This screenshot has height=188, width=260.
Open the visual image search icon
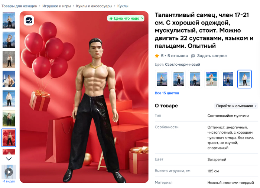click(29, 20)
